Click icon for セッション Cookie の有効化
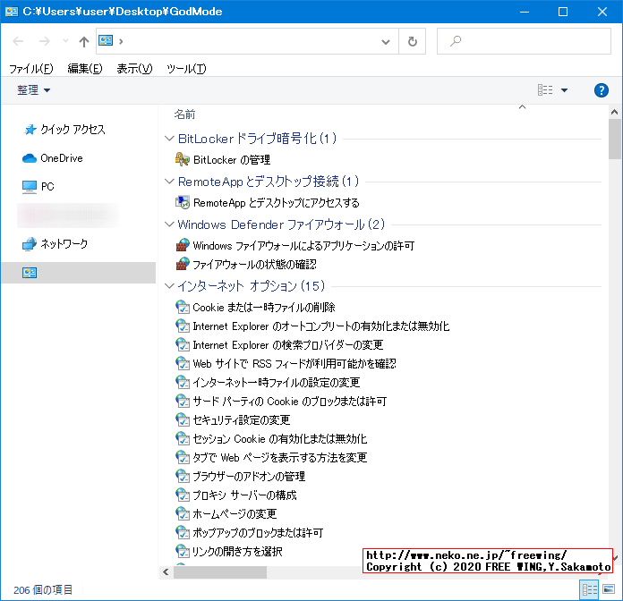Screen dimensions: 623x601 (183, 438)
